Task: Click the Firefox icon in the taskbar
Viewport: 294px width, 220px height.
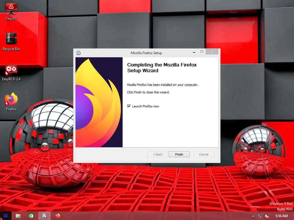Action: tap(58, 216)
